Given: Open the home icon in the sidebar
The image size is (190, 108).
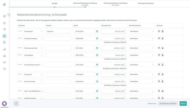Looking at the screenshot, I should click(4, 23).
